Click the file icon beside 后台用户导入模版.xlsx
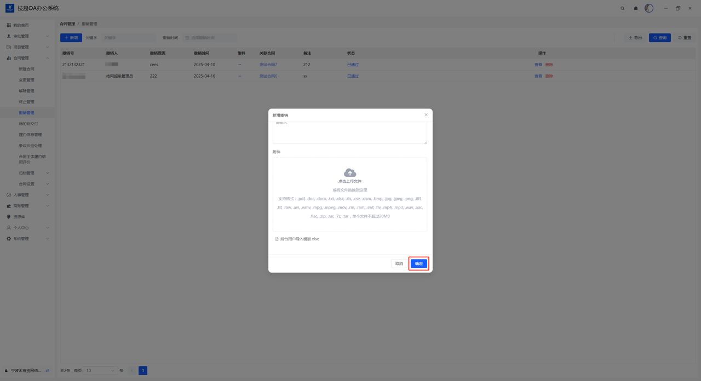Image resolution: width=701 pixels, height=381 pixels. (277, 239)
